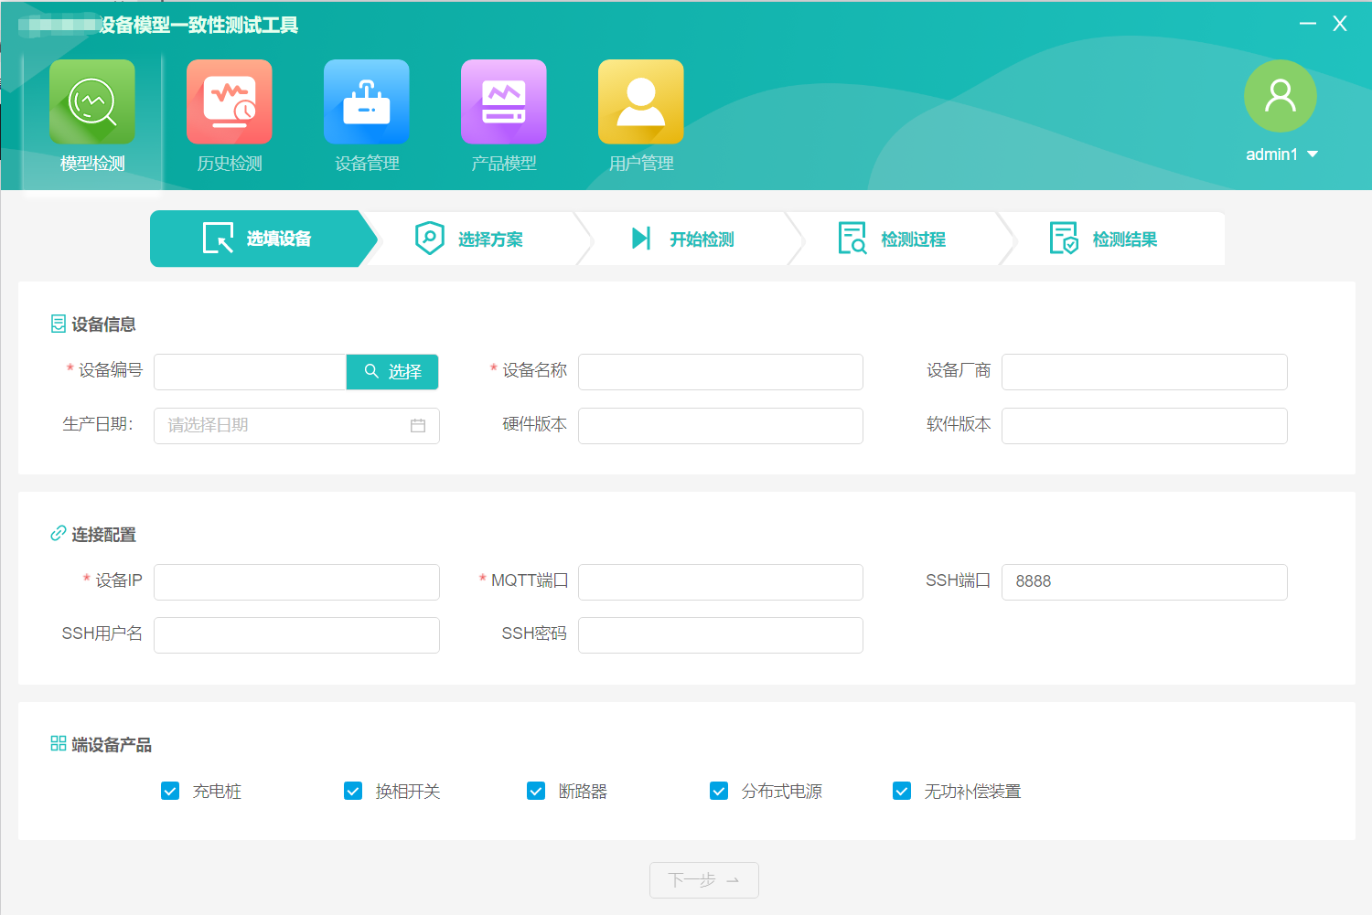Click the 选择 device search button
This screenshot has height=915, width=1372.
click(392, 372)
